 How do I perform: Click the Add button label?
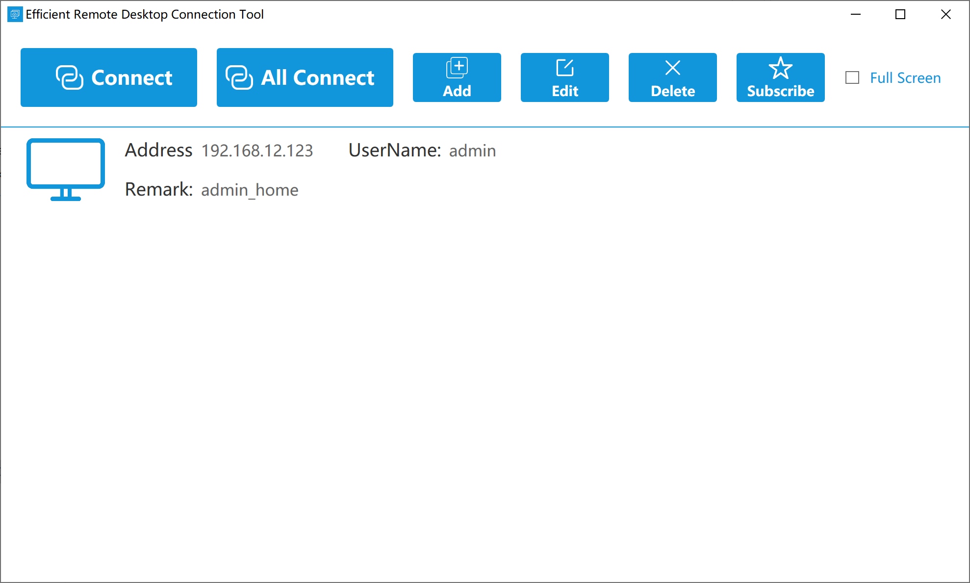pyautogui.click(x=457, y=91)
